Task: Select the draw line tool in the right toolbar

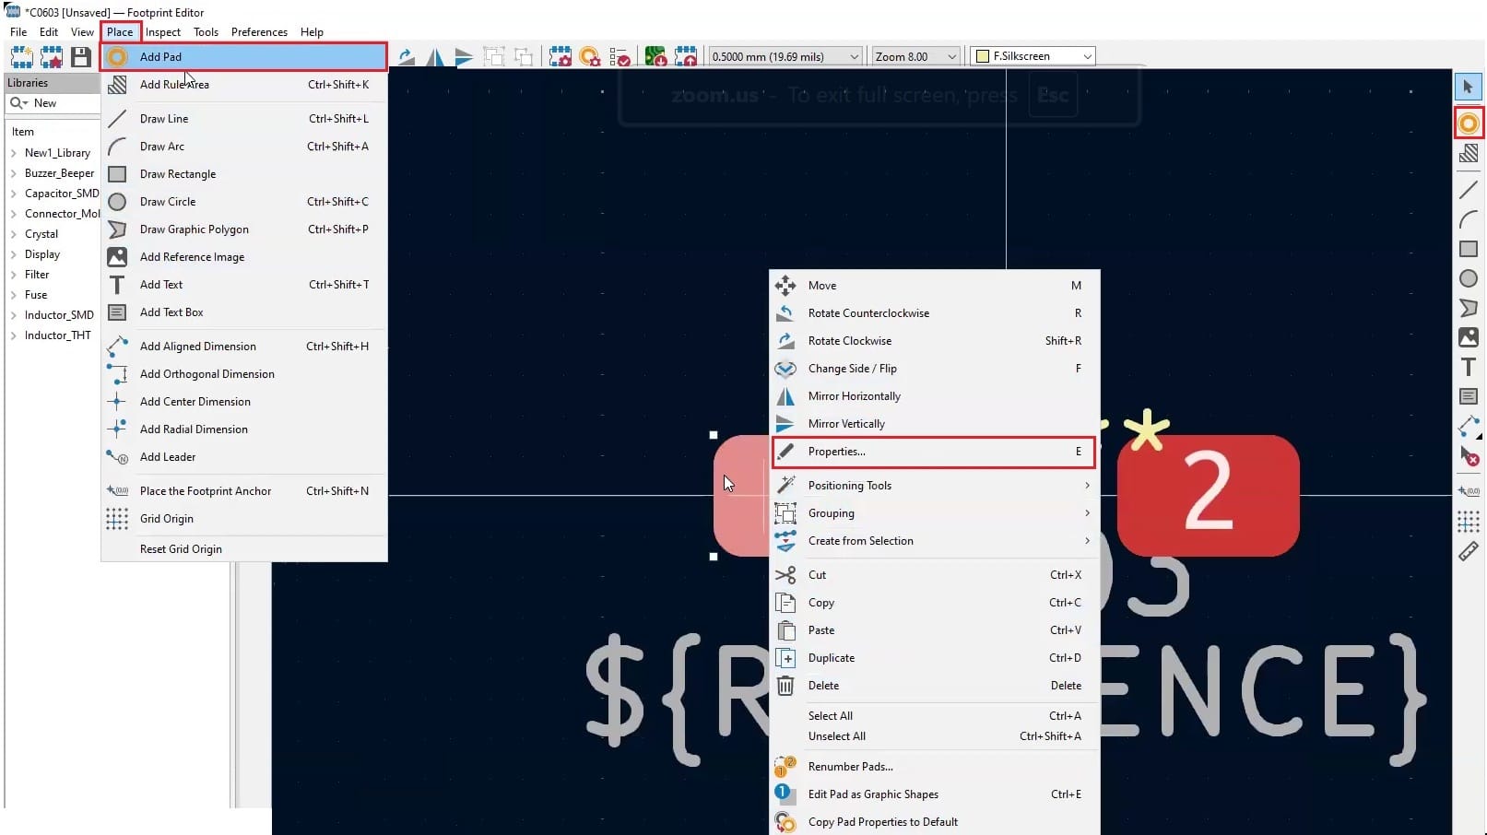Action: pyautogui.click(x=1469, y=190)
